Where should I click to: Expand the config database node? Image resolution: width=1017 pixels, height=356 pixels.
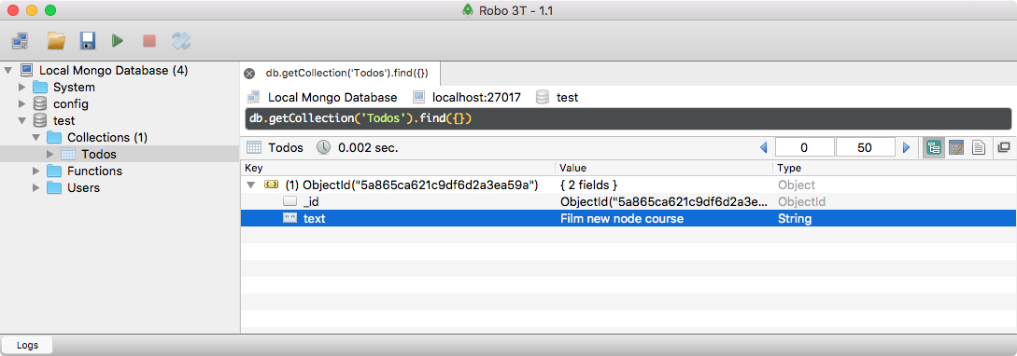[22, 103]
